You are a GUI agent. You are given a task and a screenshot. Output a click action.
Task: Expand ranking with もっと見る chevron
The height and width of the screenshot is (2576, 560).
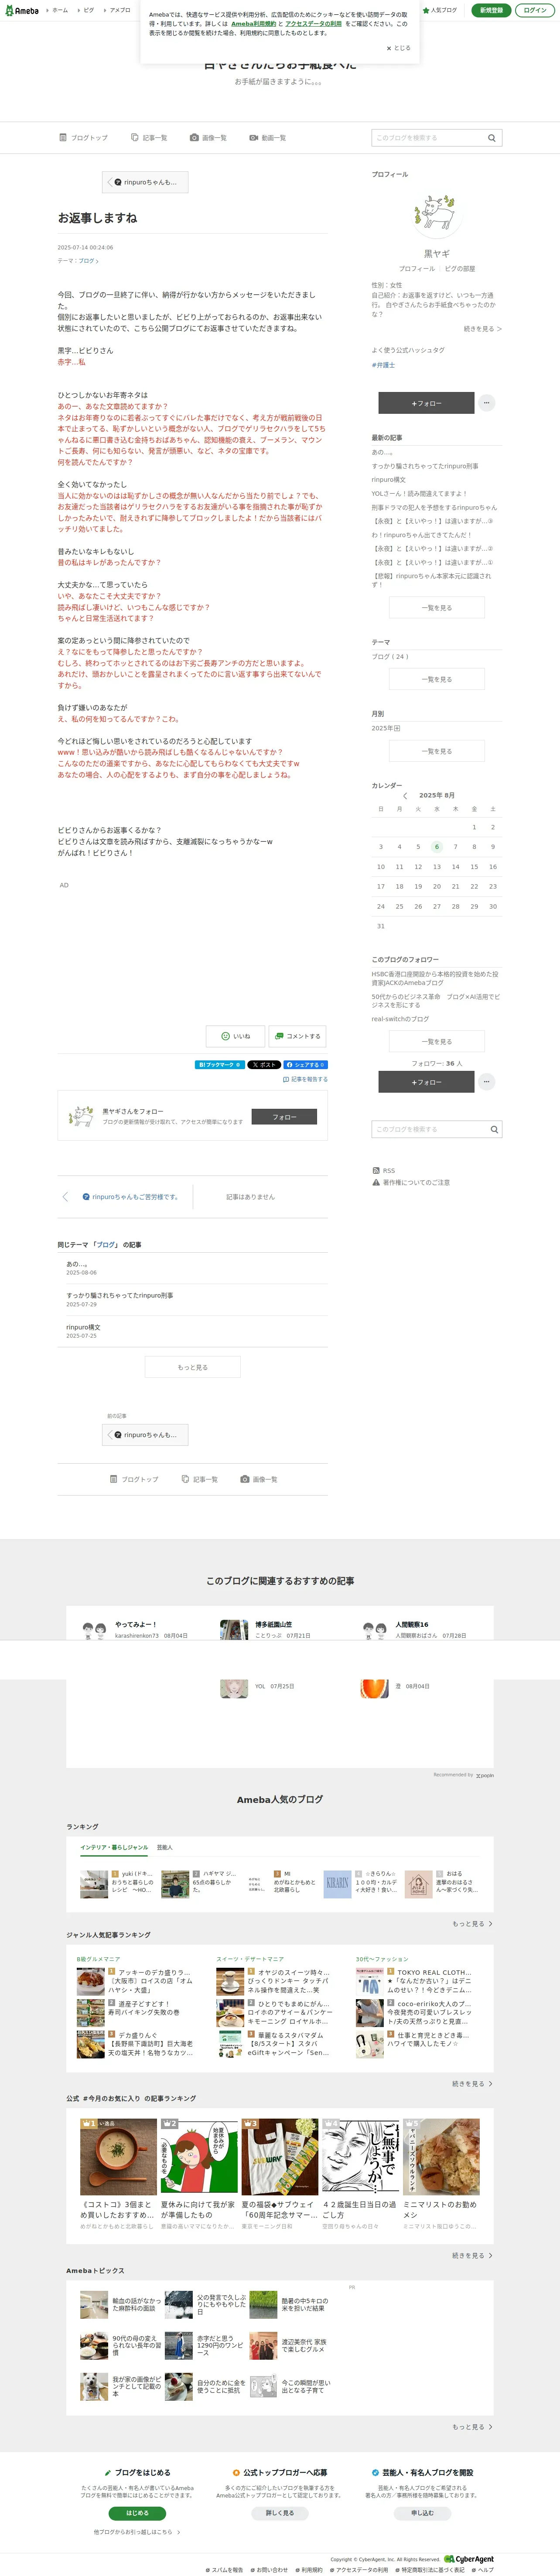tap(472, 1924)
